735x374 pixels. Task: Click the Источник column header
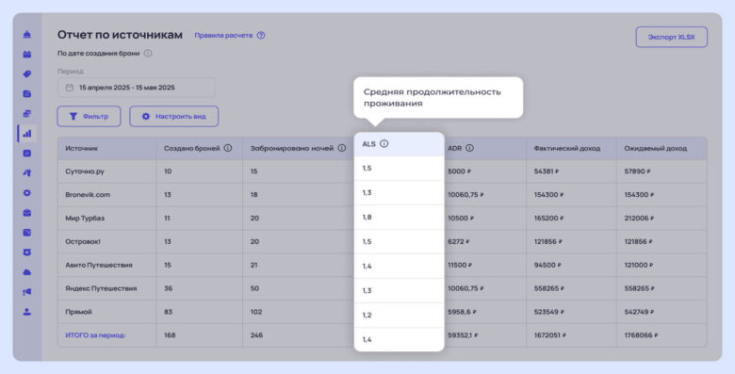click(82, 148)
